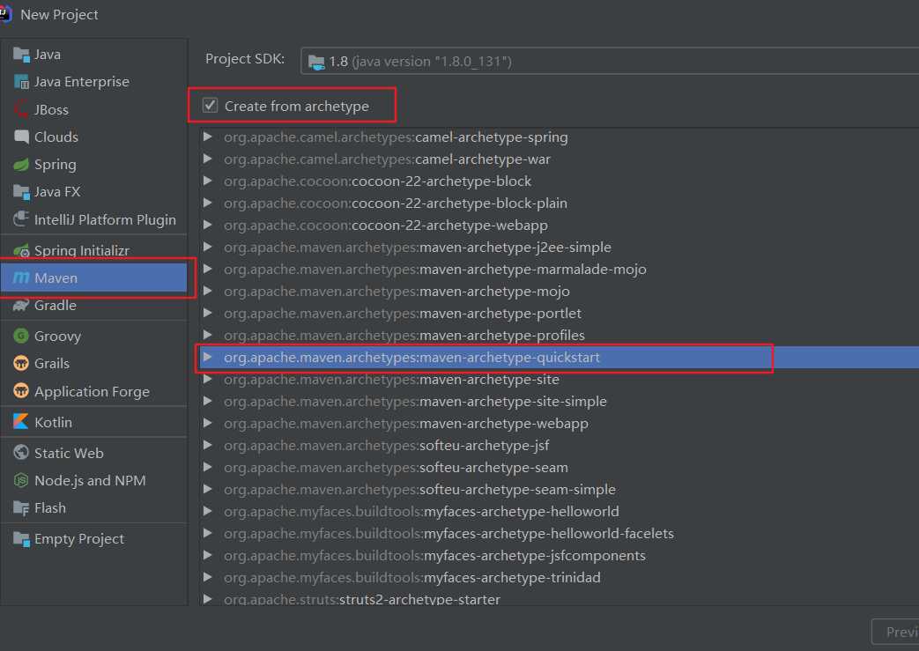Expand cocoon-22-archetype-webapp arrow
This screenshot has width=919, height=651.
(x=207, y=225)
